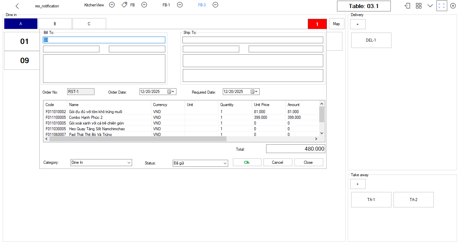Image resolution: width=459 pixels, height=244 pixels.
Task: Click the back arrow icon
Action: pos(17,6)
